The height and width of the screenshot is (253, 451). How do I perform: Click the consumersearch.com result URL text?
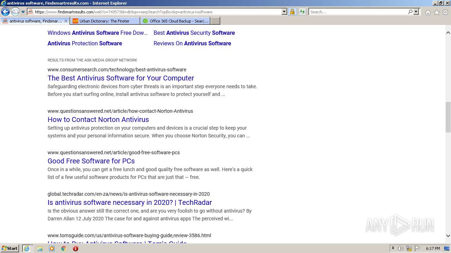117,70
